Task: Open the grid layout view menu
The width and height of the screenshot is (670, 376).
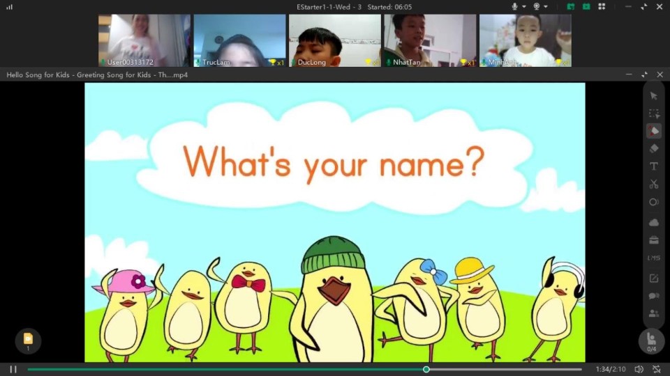Action: coord(602,6)
